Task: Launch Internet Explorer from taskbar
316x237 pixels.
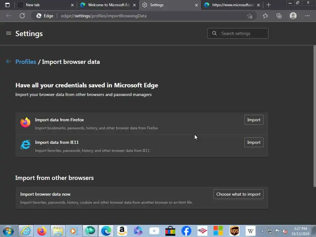Action: (26, 231)
